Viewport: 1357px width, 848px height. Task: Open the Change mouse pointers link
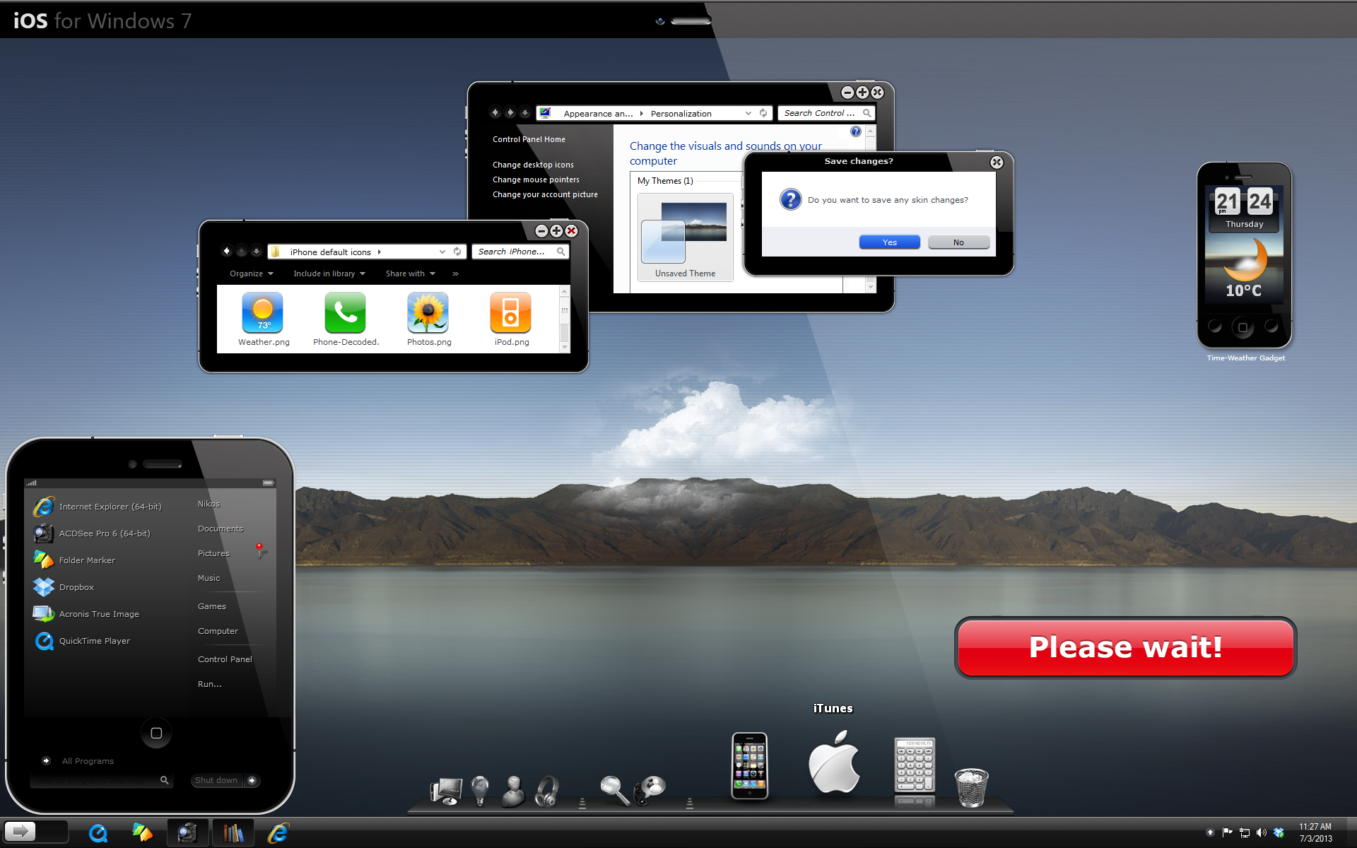pos(536,179)
